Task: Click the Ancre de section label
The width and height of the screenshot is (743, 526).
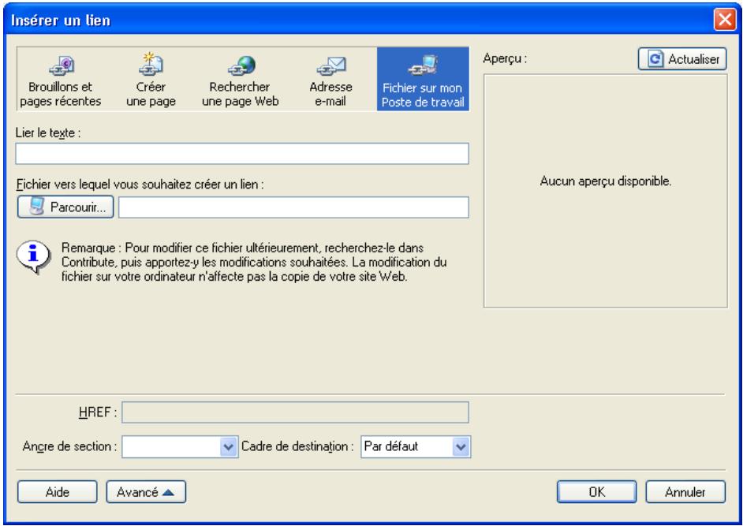Action: coord(69,446)
